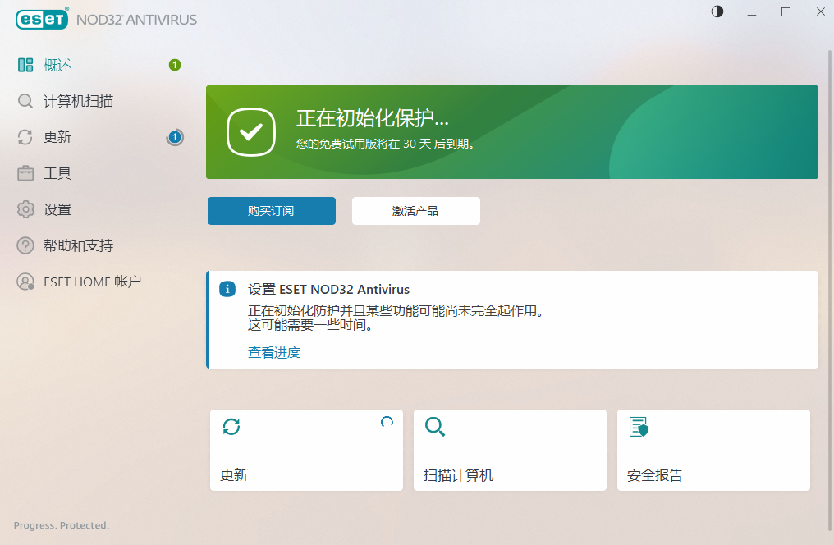The image size is (834, 545).
Task: Click the magnifier icon in 扫描计算机 tile
Action: [435, 427]
